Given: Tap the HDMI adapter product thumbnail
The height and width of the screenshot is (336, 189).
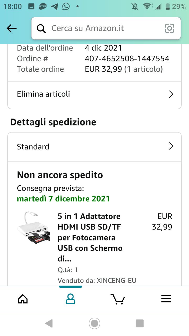Looking at the screenshot, I should point(33,228).
